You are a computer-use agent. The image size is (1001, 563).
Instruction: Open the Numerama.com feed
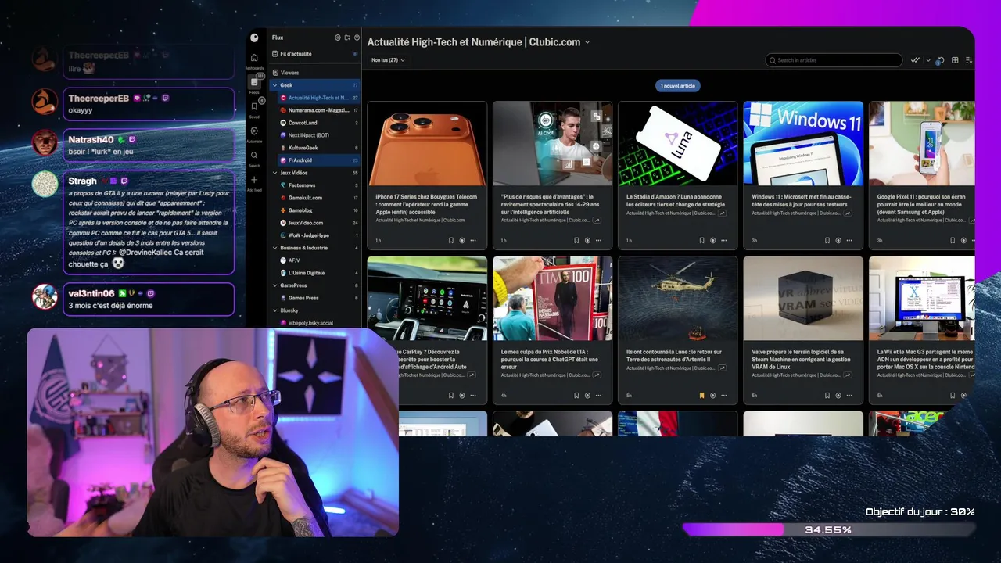pos(319,110)
